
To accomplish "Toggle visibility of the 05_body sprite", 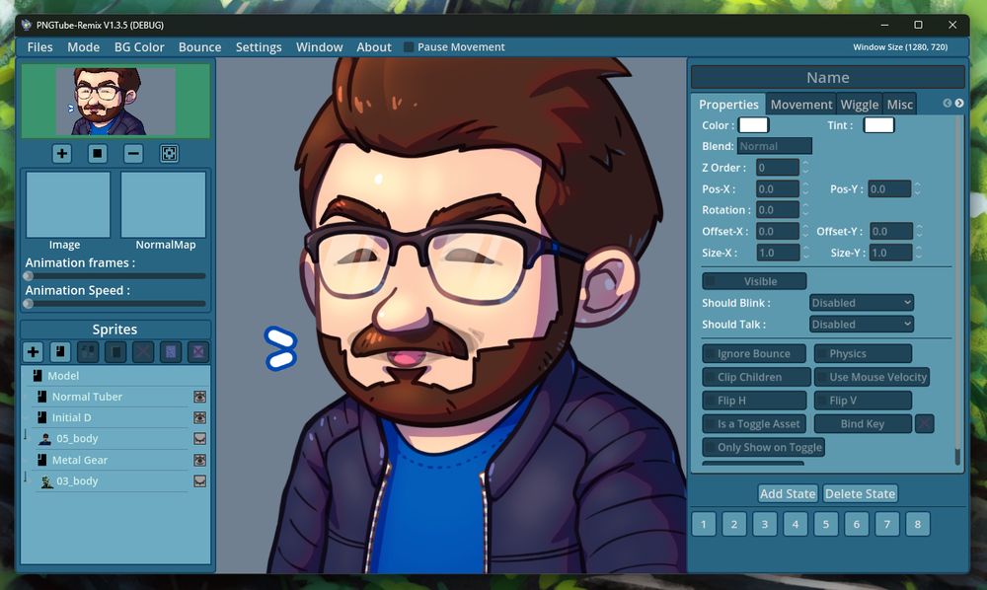I will click(199, 438).
